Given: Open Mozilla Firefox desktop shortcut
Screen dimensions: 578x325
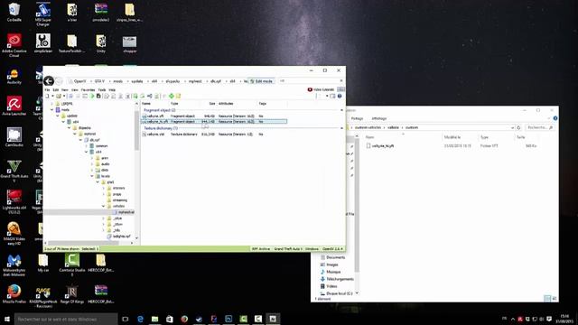Looking at the screenshot, I should pyautogui.click(x=14, y=293).
